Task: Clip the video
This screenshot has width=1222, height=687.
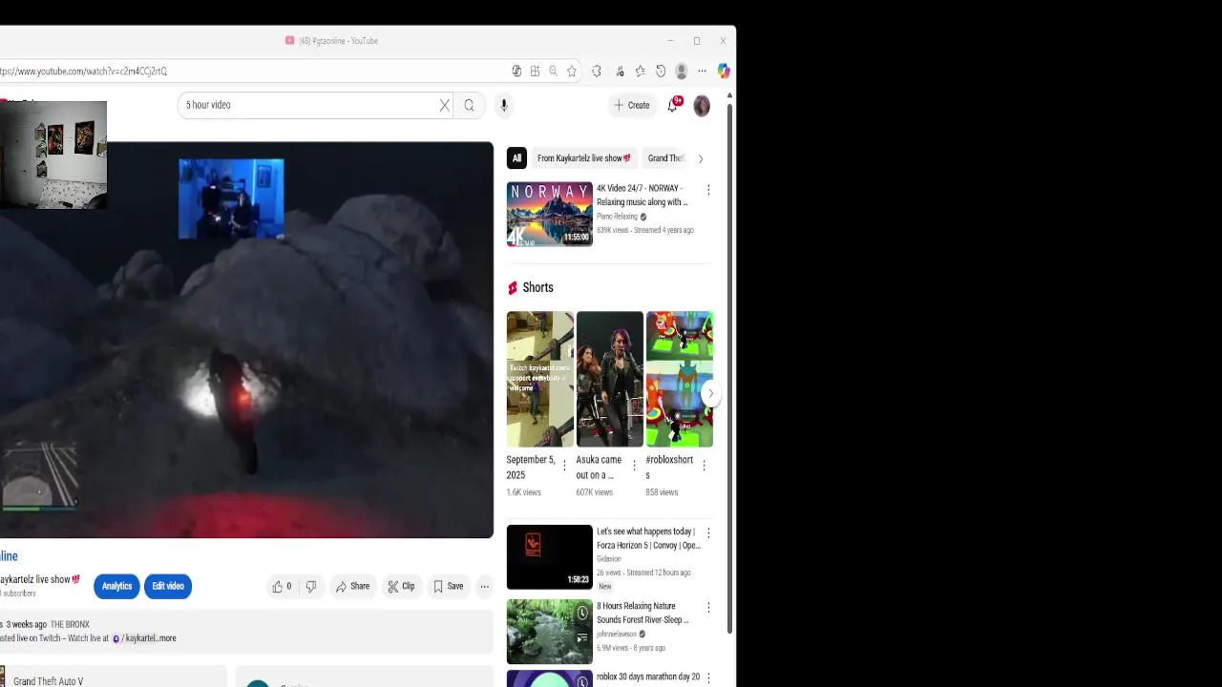Action: [x=401, y=587]
